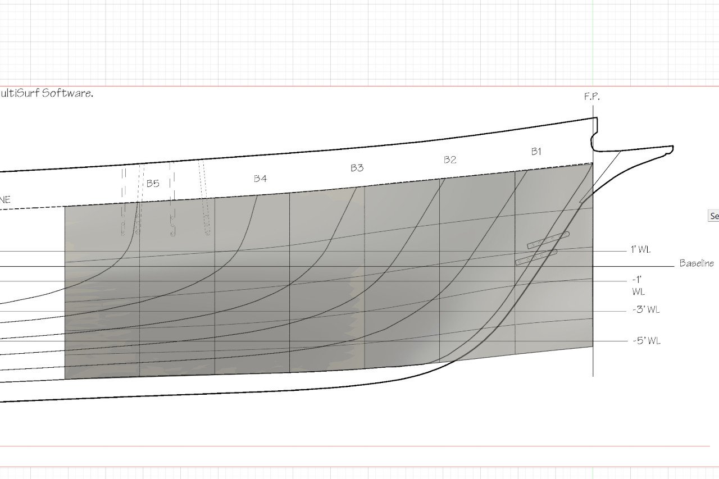This screenshot has height=479, width=719.
Task: Select the B4 buttock label
Action: coord(260,179)
